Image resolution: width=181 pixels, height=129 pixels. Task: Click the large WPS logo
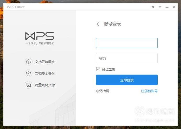39,36
